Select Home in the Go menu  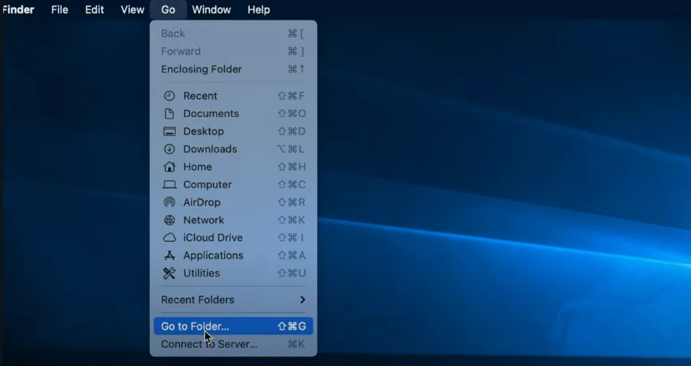pos(233,167)
